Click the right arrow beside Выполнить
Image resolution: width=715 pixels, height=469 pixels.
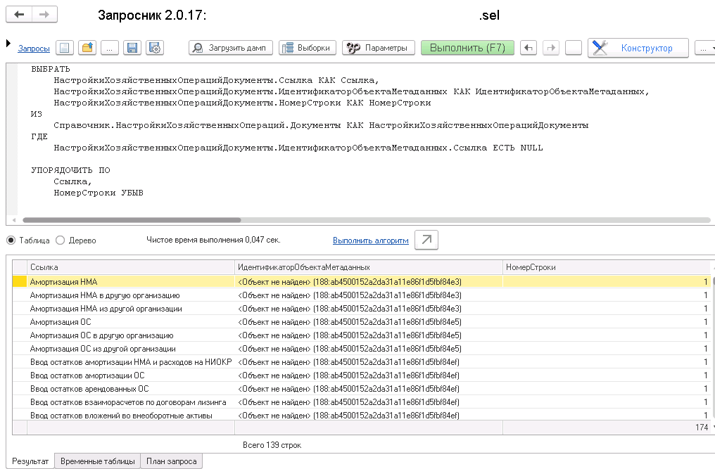click(x=551, y=48)
